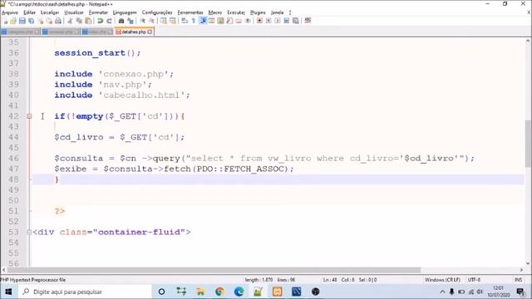This screenshot has height=299, width=532.
Task: Click the taskbar search box
Action: [x=85, y=292]
